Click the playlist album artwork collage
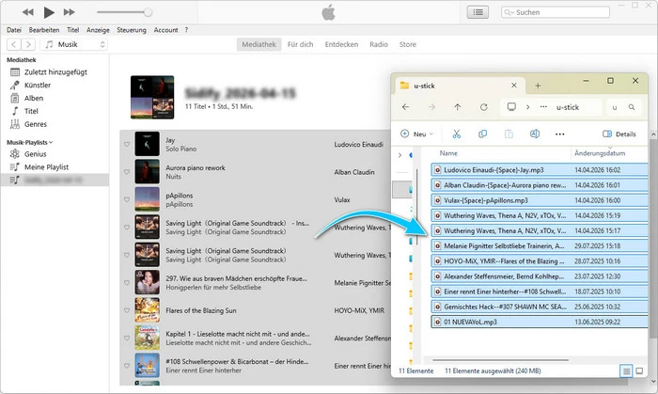658x394 pixels. (152, 98)
